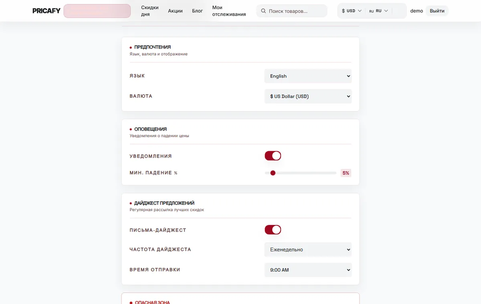Screen dimensions: 481x304
Task: Log out with the 'Выйти' button
Action: tap(437, 11)
